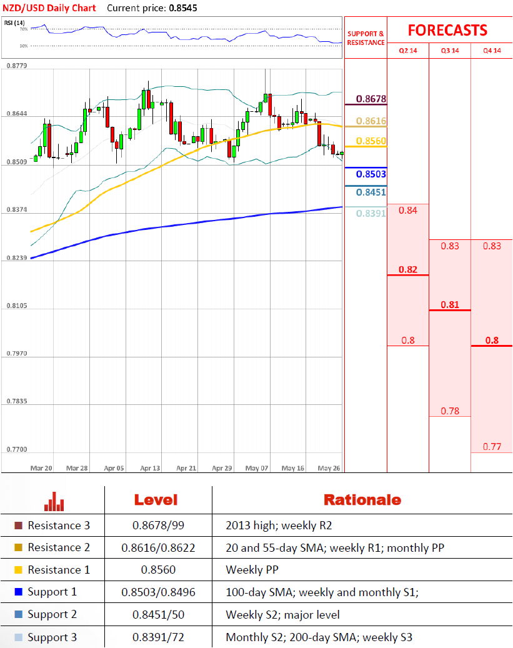The height and width of the screenshot is (648, 513).
Task: Click the 0.8451 support level label
Action: [371, 192]
